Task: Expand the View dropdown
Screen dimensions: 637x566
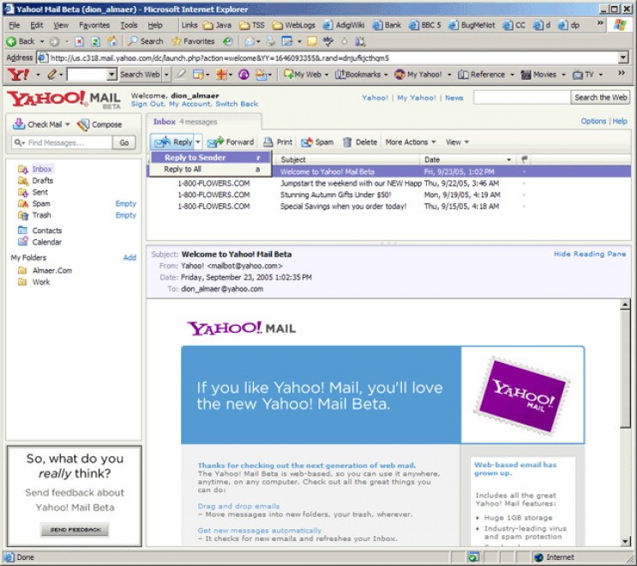Action: pyautogui.click(x=466, y=141)
